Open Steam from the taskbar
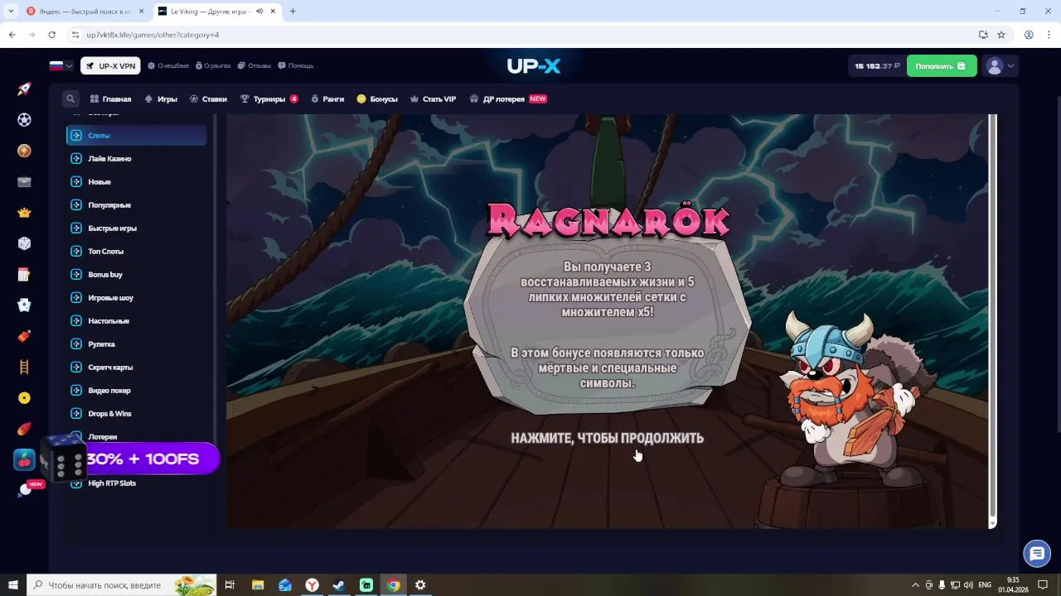Viewport: 1061px width, 596px height. click(x=339, y=585)
